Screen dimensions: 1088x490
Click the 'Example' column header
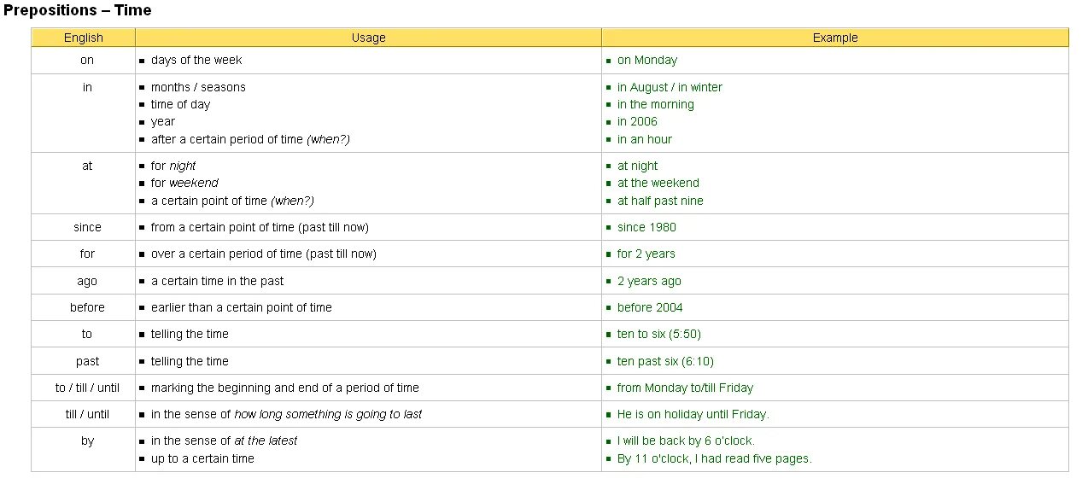pyautogui.click(x=834, y=38)
